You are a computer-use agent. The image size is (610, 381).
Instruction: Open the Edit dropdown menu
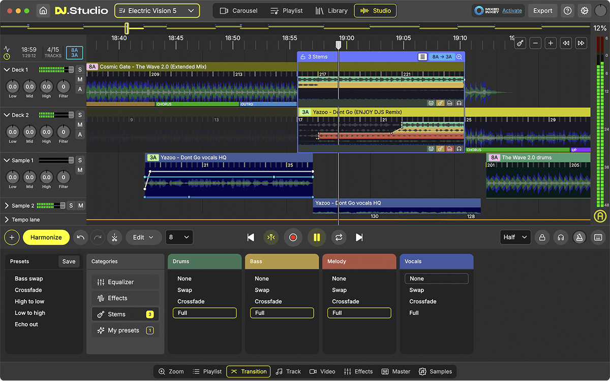coord(143,237)
